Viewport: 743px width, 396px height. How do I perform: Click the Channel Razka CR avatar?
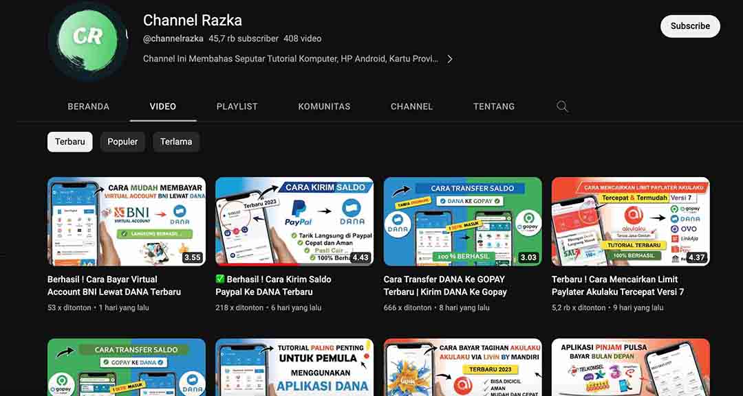[88, 41]
